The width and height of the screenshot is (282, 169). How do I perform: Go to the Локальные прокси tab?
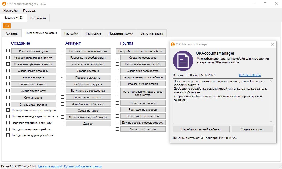(x=121, y=33)
